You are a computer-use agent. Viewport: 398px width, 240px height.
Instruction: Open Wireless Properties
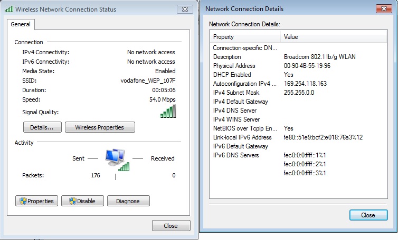(x=99, y=127)
